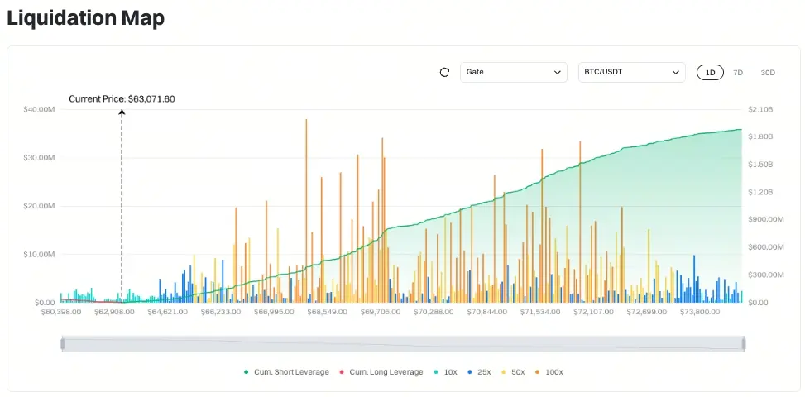Toggle the 100x leverage legend item
805x397 pixels.
click(550, 372)
